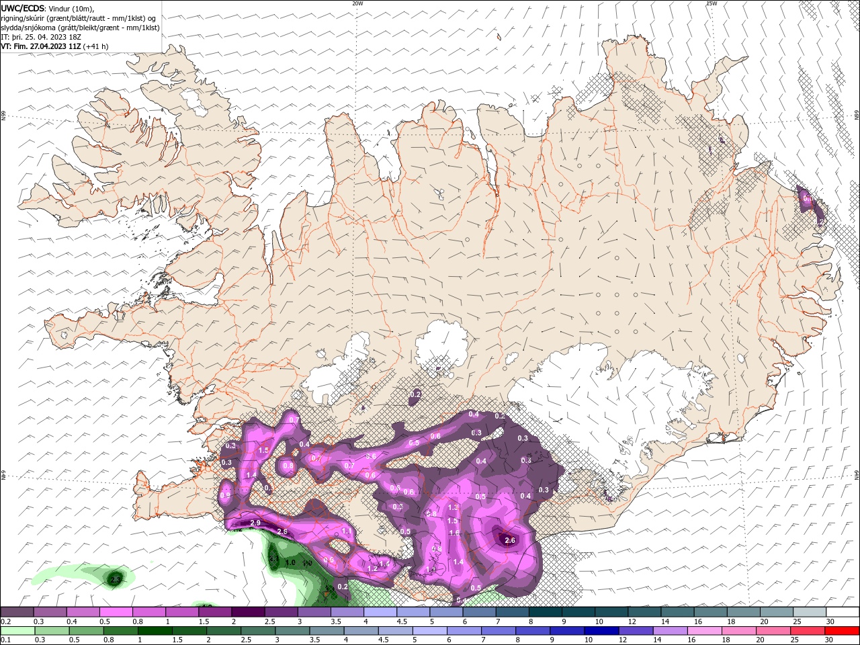Click the '1.6' snowfall value on the map
This screenshot has width=860, height=645.
pyautogui.click(x=454, y=533)
